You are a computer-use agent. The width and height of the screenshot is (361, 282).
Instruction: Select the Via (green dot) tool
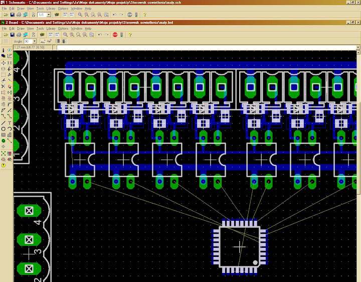[x=3, y=141]
